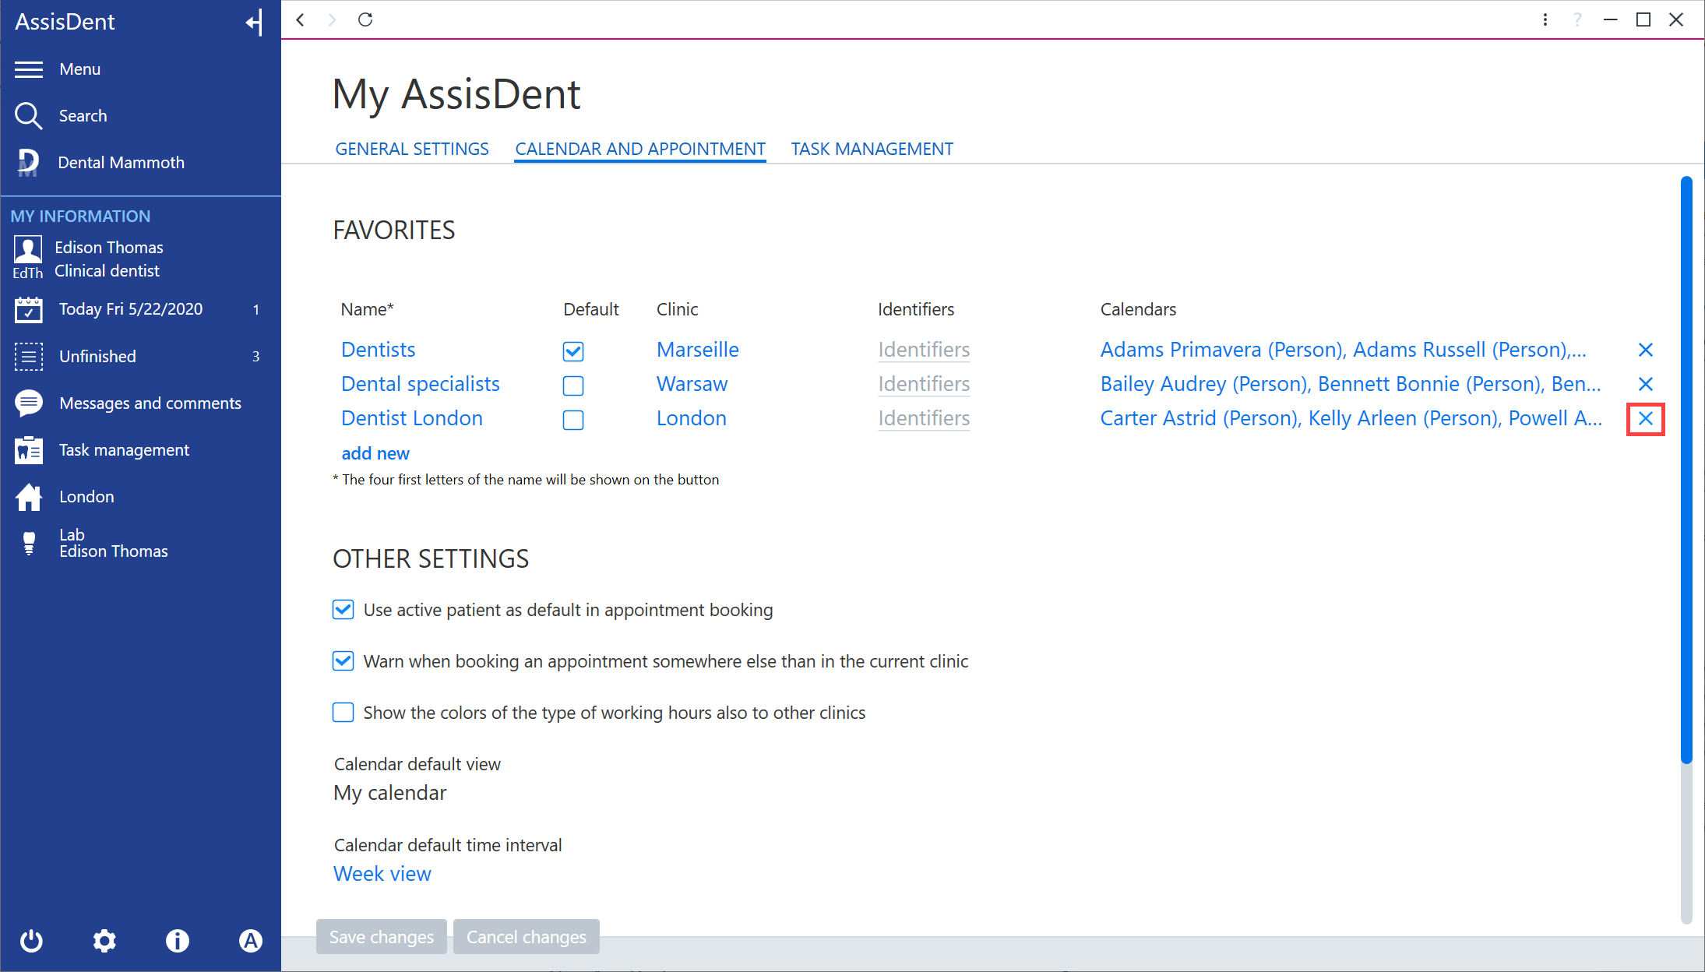Check Default for Dentist London

click(573, 420)
